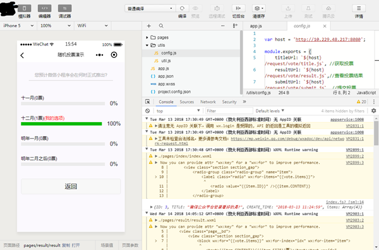The image size is (379, 250).
Task: Click the 十二月 green progress bar
Action: coord(61,124)
